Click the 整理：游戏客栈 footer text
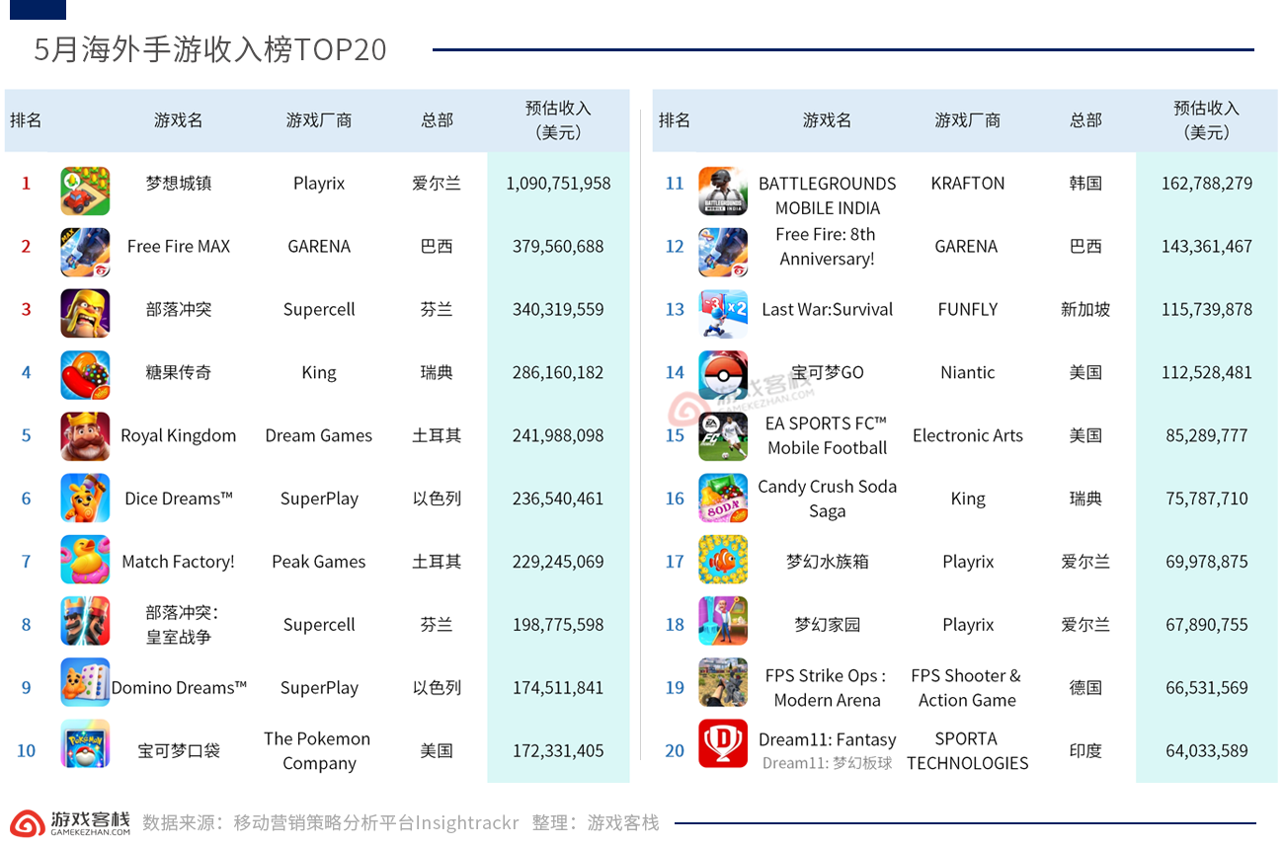1284x847 pixels. 596,823
